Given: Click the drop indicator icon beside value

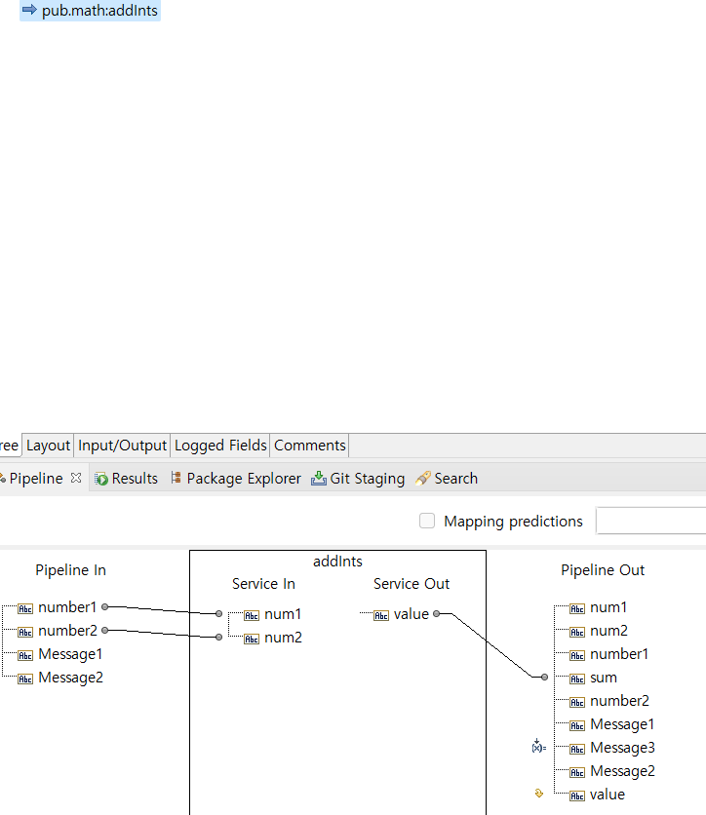Looking at the screenshot, I should [539, 794].
